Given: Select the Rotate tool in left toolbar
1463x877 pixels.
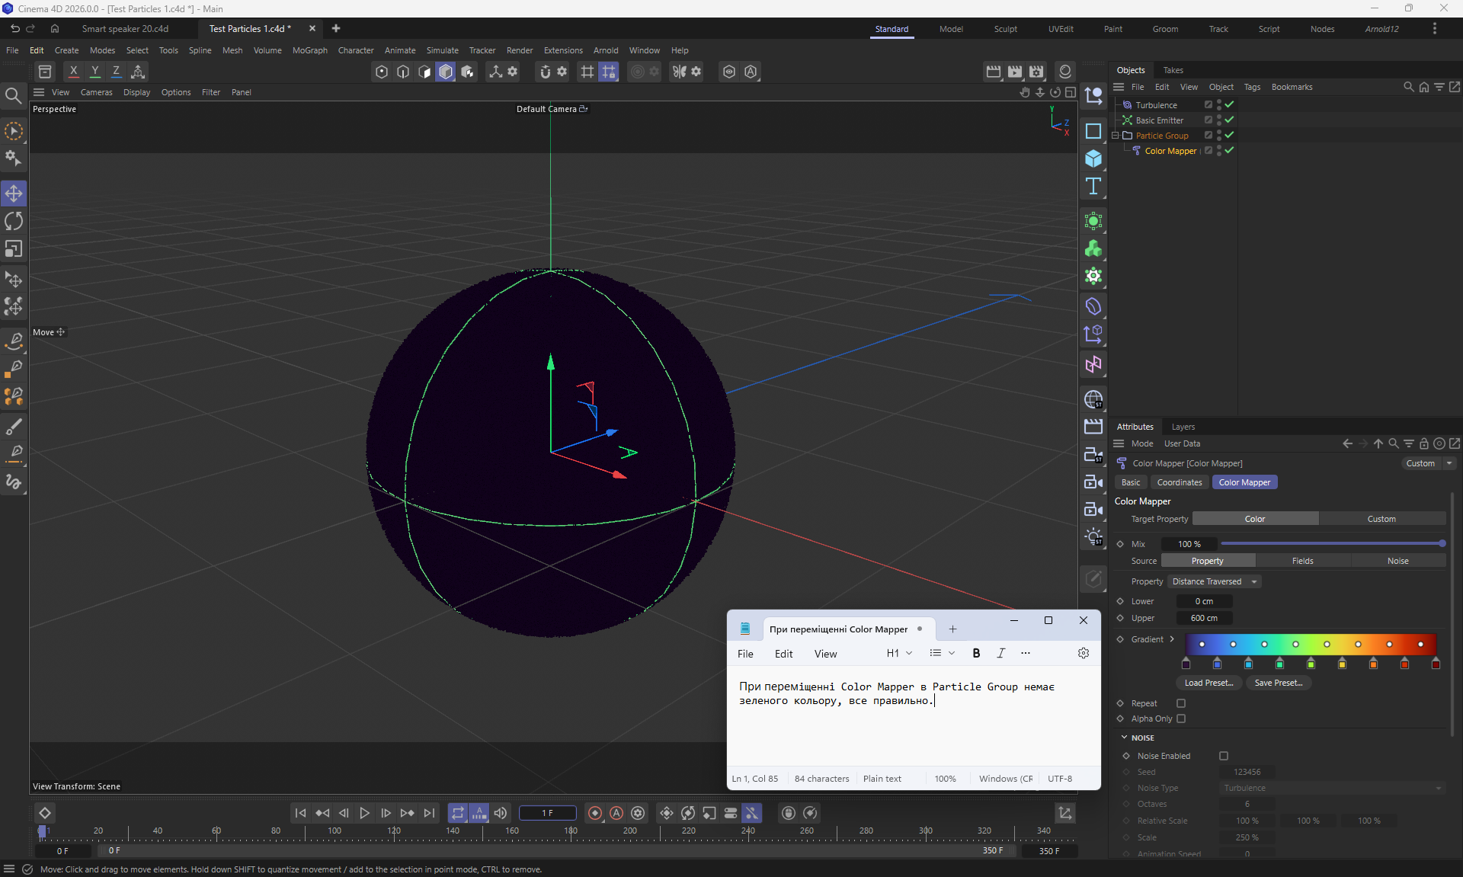Looking at the screenshot, I should tap(14, 221).
